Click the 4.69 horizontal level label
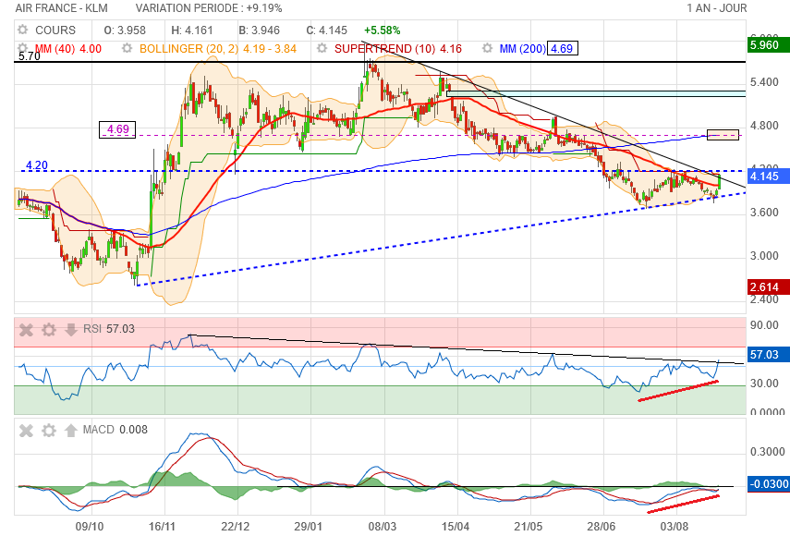 (x=117, y=129)
